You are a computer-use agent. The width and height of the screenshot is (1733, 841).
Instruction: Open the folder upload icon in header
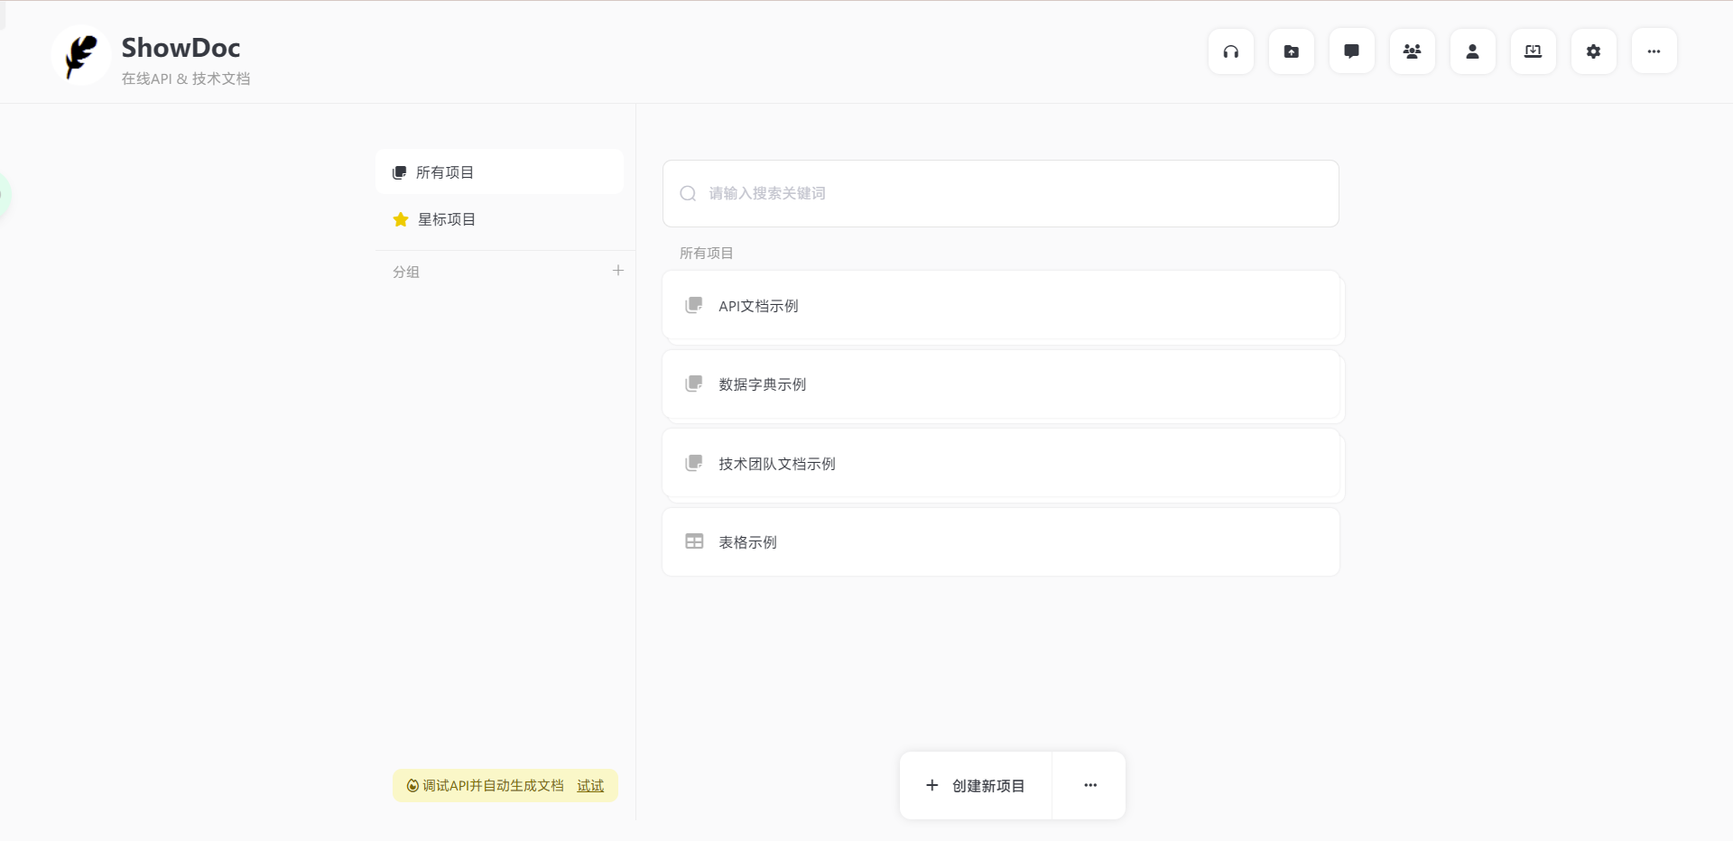1291,51
